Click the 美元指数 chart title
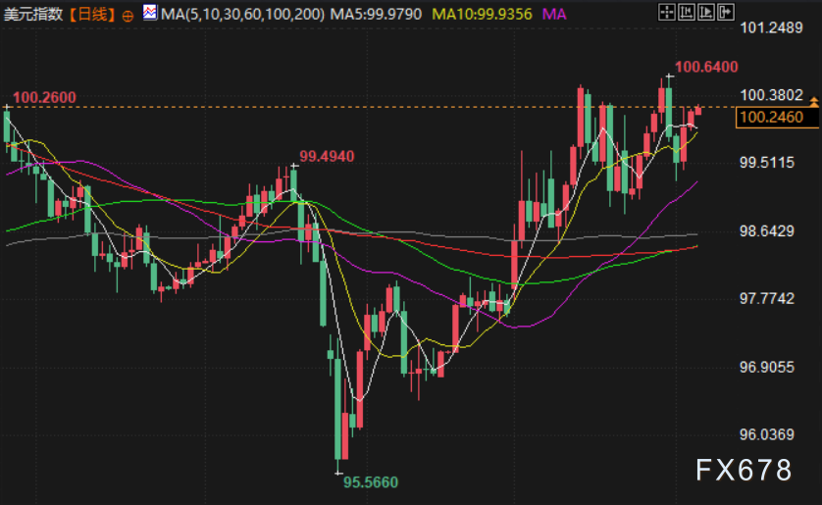Image resolution: width=822 pixels, height=505 pixels. [x=31, y=14]
